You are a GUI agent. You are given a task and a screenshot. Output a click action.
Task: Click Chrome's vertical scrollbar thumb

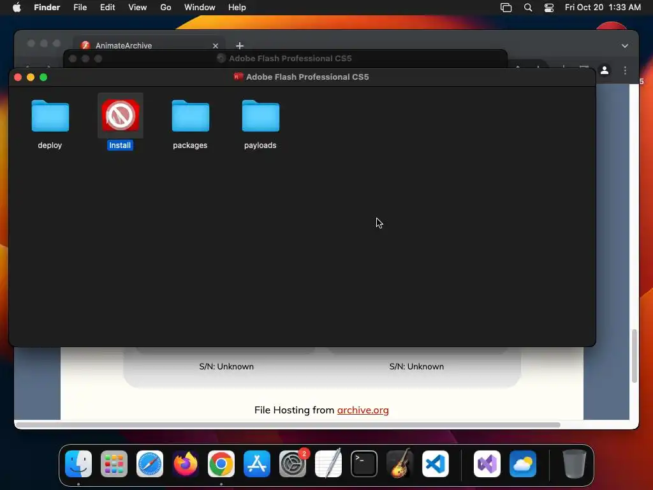click(x=635, y=355)
